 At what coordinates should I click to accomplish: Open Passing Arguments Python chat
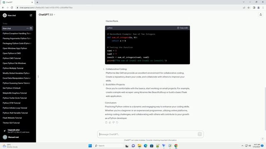17,38
